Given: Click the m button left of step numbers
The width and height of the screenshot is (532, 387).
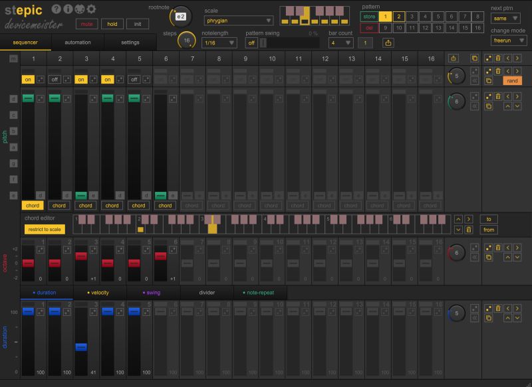Looking at the screenshot, I should pos(13,58).
